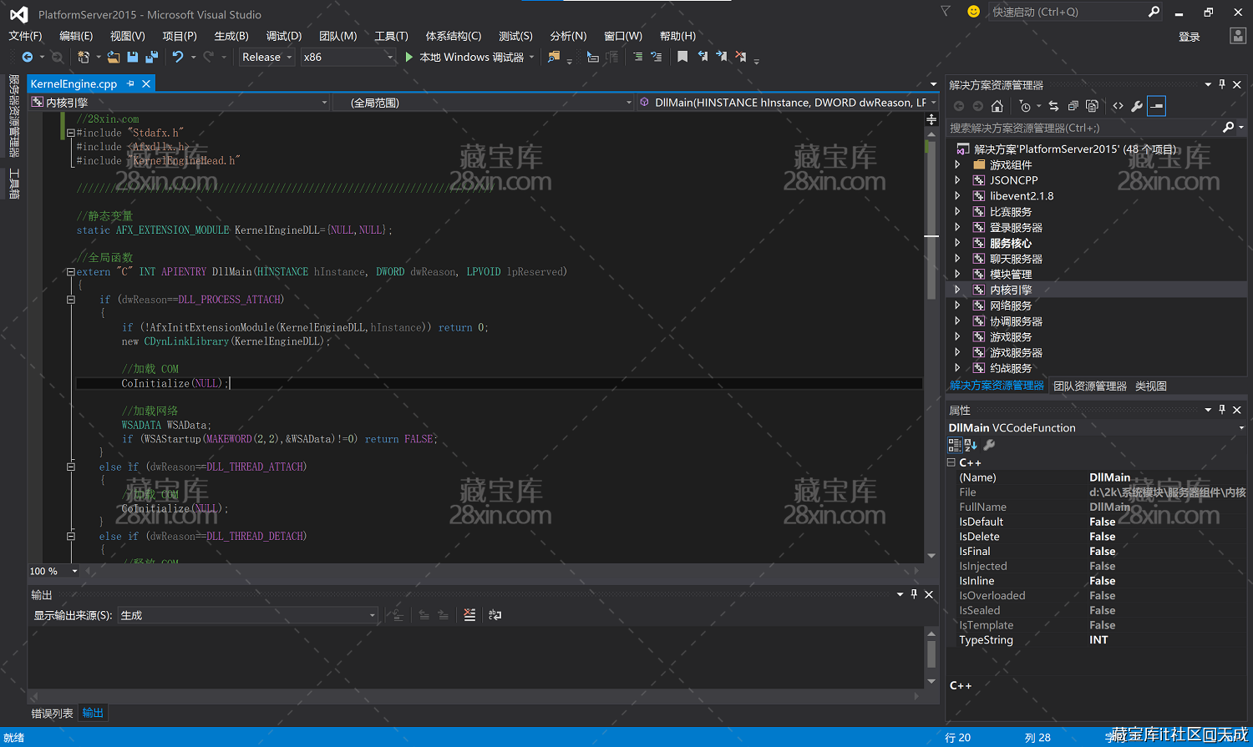1253x747 pixels.
Task: Open the DllMain VCCodeFunction object dropdown
Action: 1096,427
